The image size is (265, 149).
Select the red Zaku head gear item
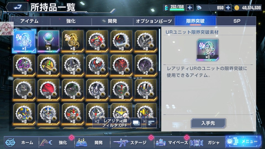(49, 90)
